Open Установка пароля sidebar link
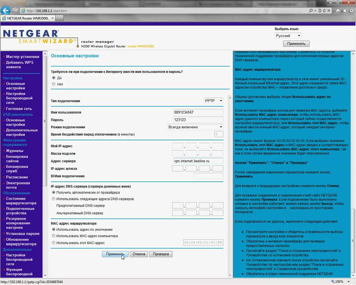Image resolution: width=356 pixels, height=285 pixels. tap(23, 234)
